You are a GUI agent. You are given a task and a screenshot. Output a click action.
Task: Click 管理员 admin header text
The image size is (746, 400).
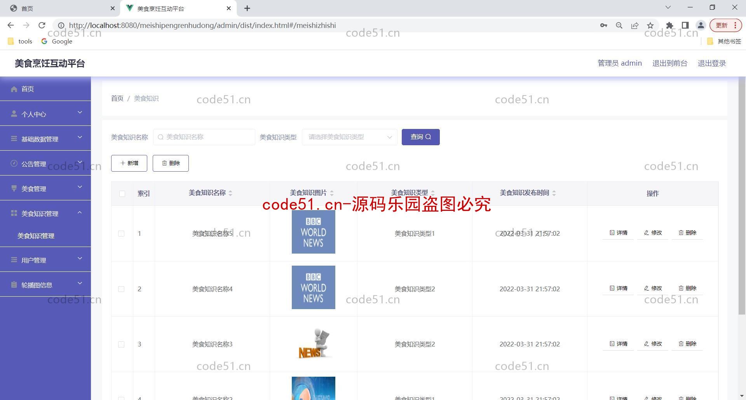(619, 63)
